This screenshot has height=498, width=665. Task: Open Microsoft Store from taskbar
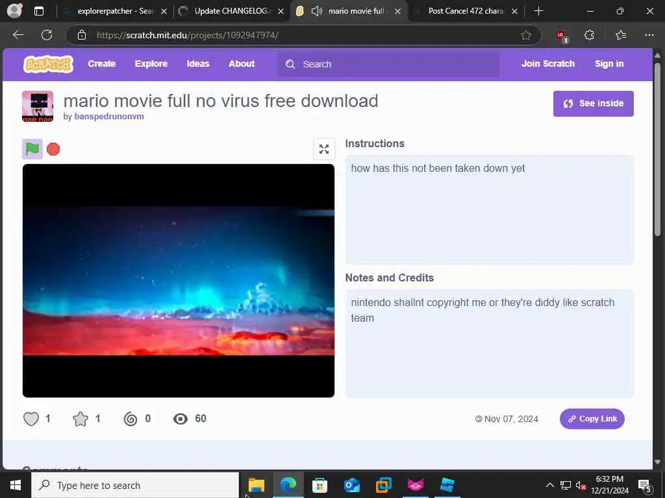point(320,485)
